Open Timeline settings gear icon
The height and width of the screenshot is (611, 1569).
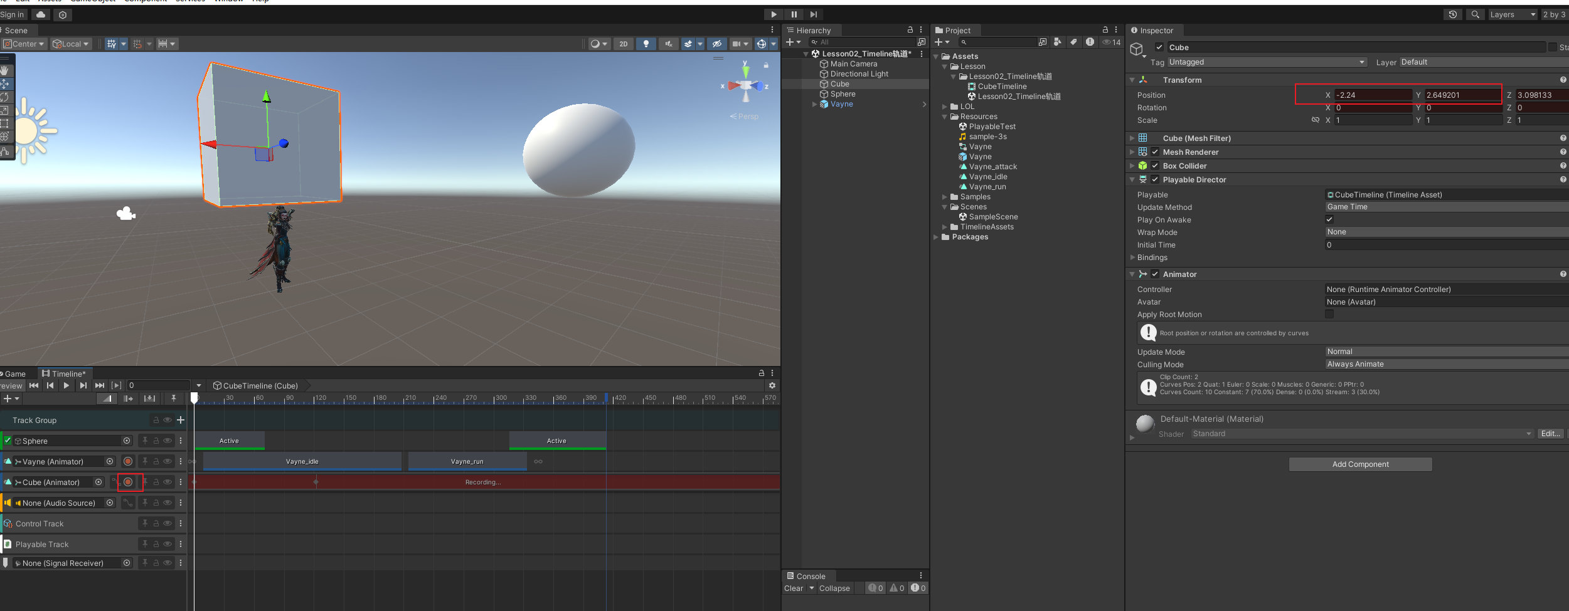(772, 385)
